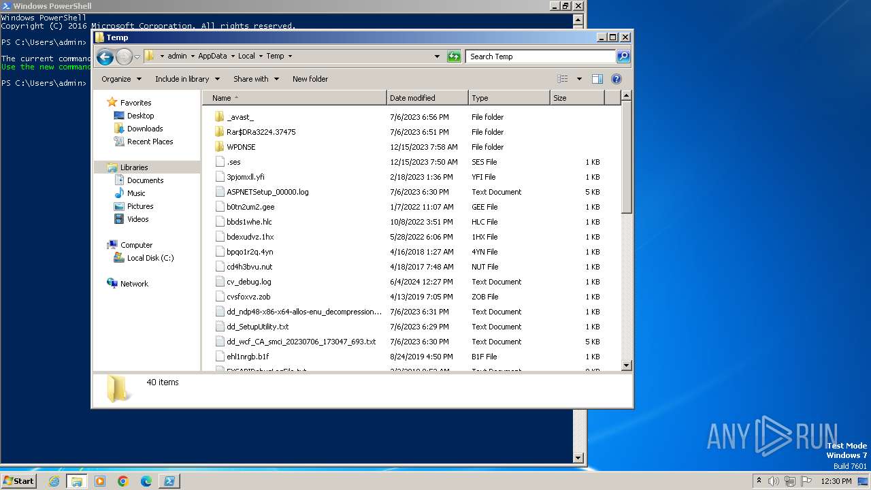Screen dimensions: 871x490
Task: Click the Start button
Action: click(18, 481)
